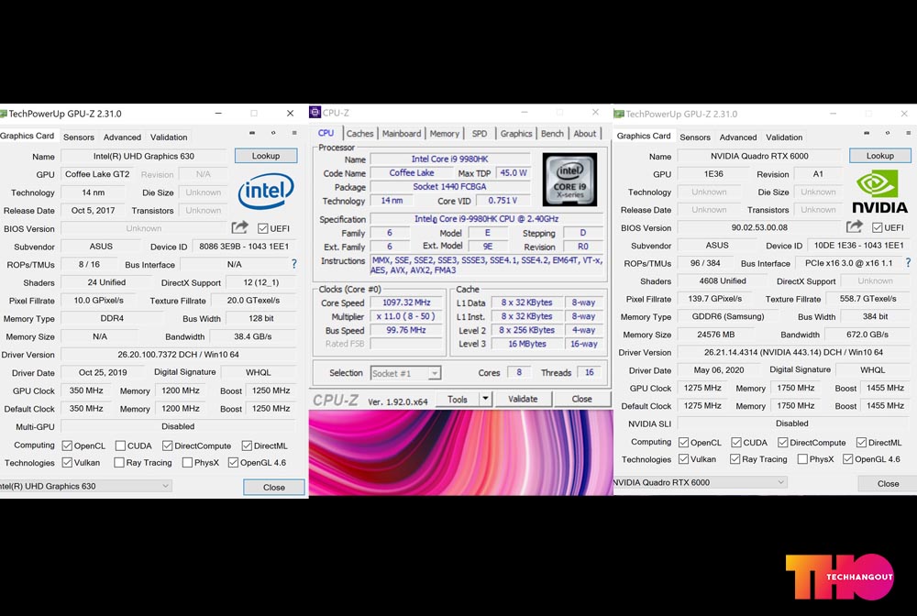917x616 pixels.
Task: Toggle CUDA checkbox in Intel GPU-Z
Action: (120, 445)
